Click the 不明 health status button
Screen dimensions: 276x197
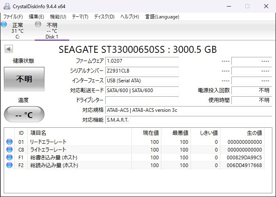point(24,79)
